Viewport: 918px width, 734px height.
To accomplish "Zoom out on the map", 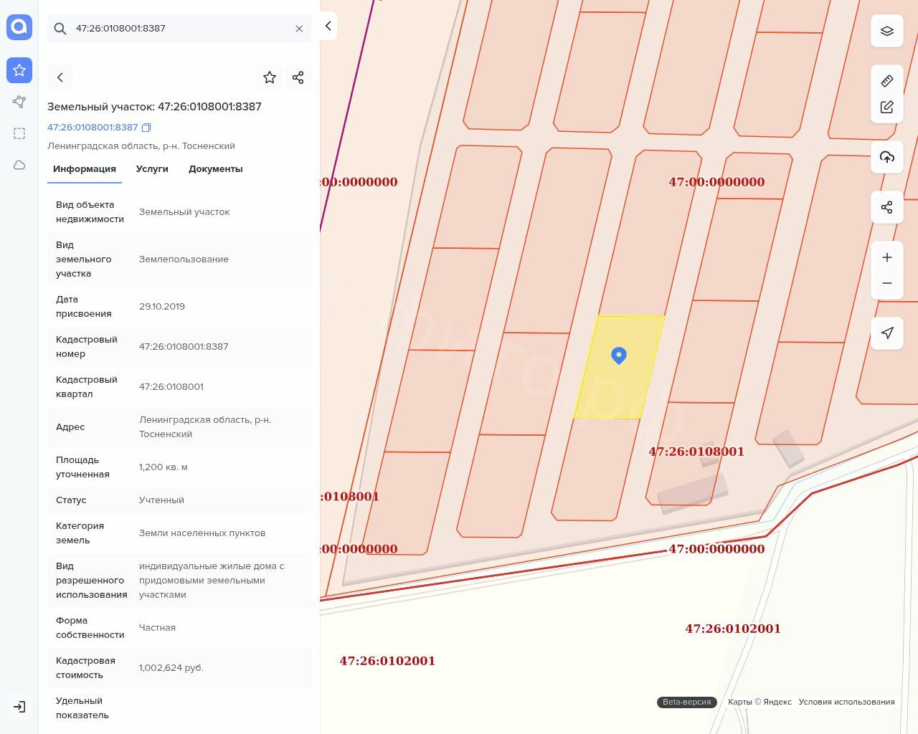I will [x=886, y=283].
